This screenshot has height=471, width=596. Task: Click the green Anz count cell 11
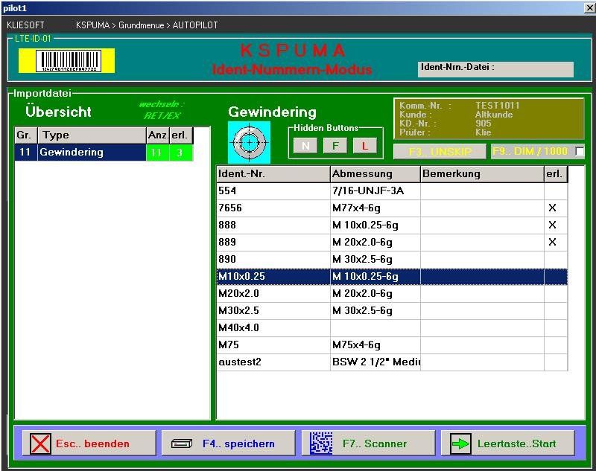click(x=156, y=153)
